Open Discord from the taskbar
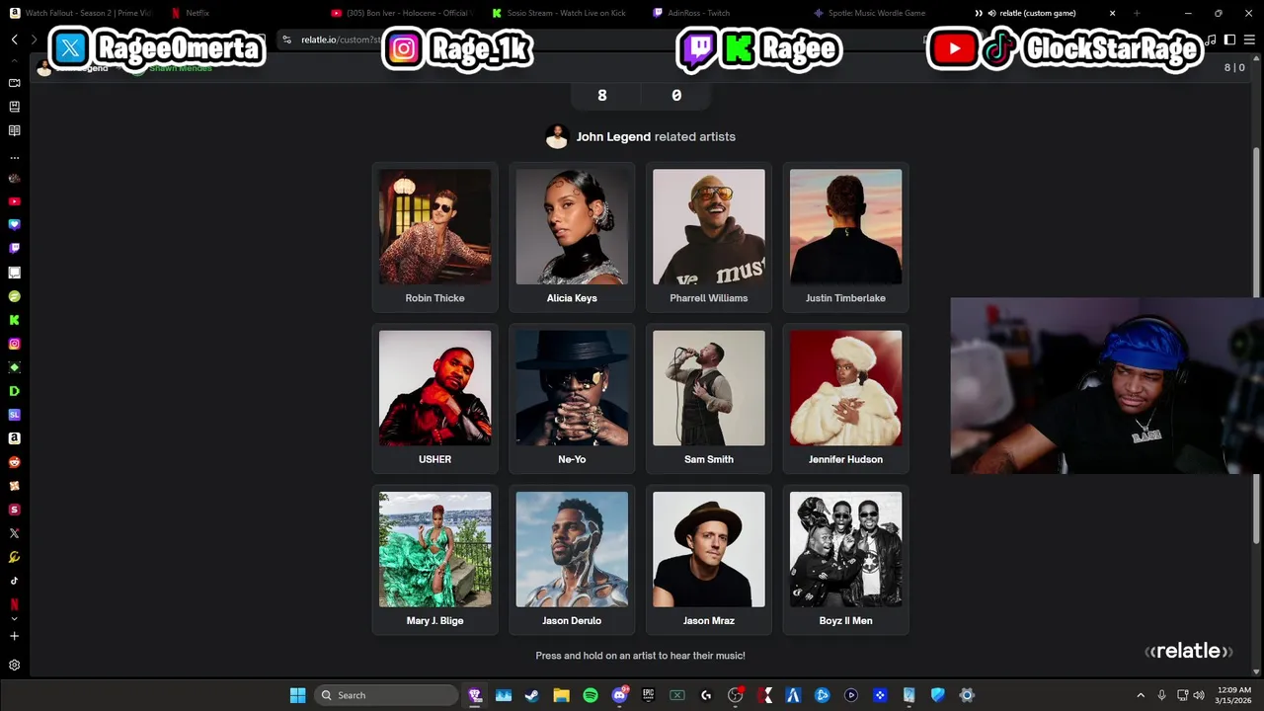The width and height of the screenshot is (1264, 711). 619,695
